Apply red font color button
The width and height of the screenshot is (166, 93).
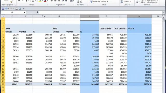[x=45, y=1]
